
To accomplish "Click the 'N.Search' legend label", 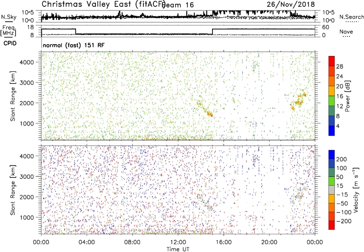I will (x=351, y=17).
